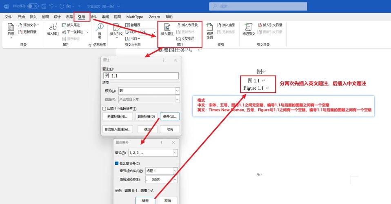The height and width of the screenshot is (204, 391).
Task: Open the APA citation style dropdown
Action: [x=154, y=32]
